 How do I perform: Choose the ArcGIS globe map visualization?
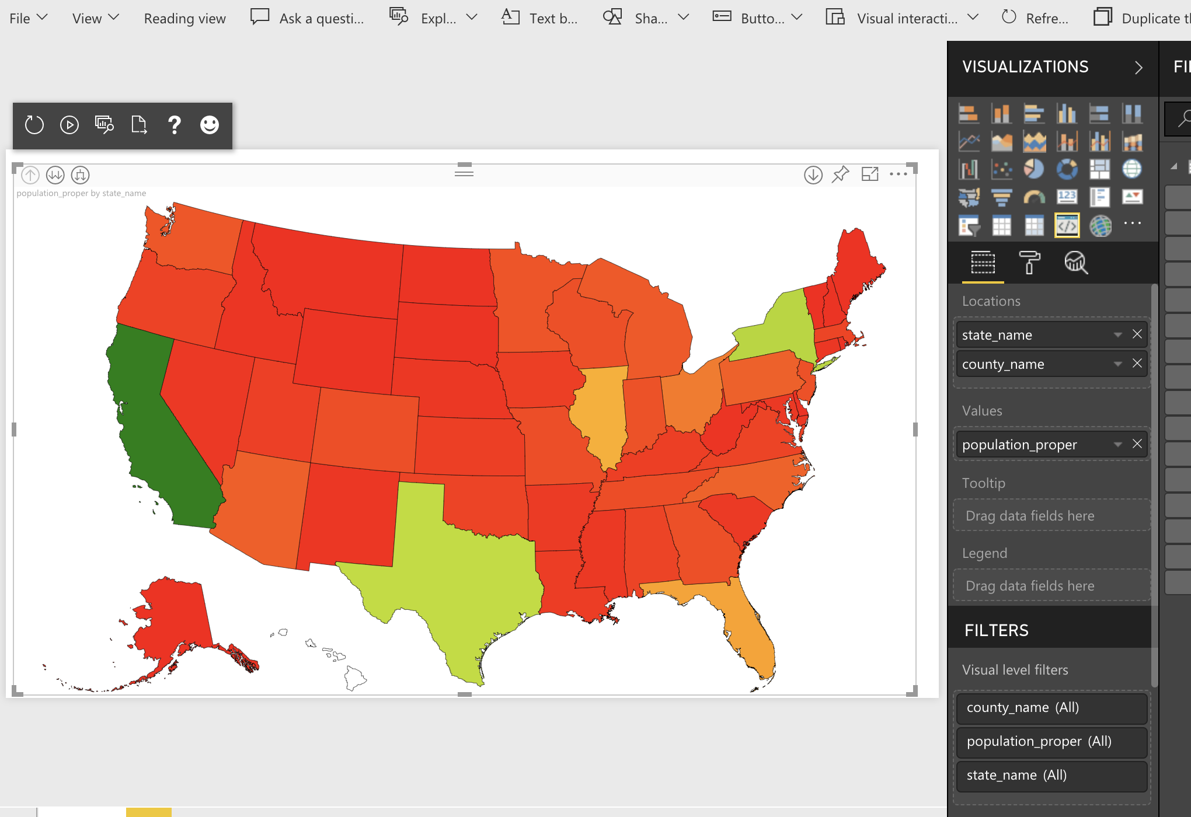point(1100,226)
